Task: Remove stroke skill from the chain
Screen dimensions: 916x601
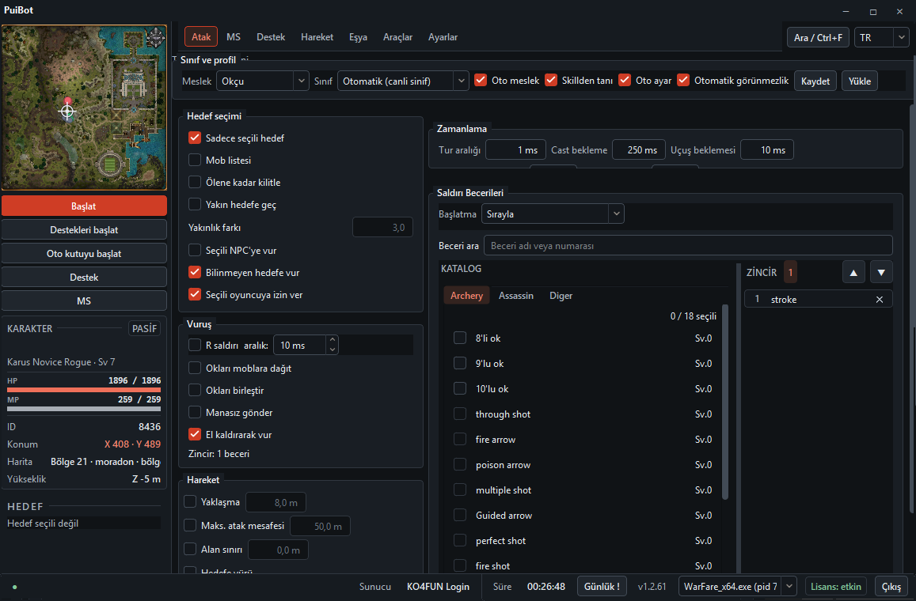Action: tap(880, 300)
